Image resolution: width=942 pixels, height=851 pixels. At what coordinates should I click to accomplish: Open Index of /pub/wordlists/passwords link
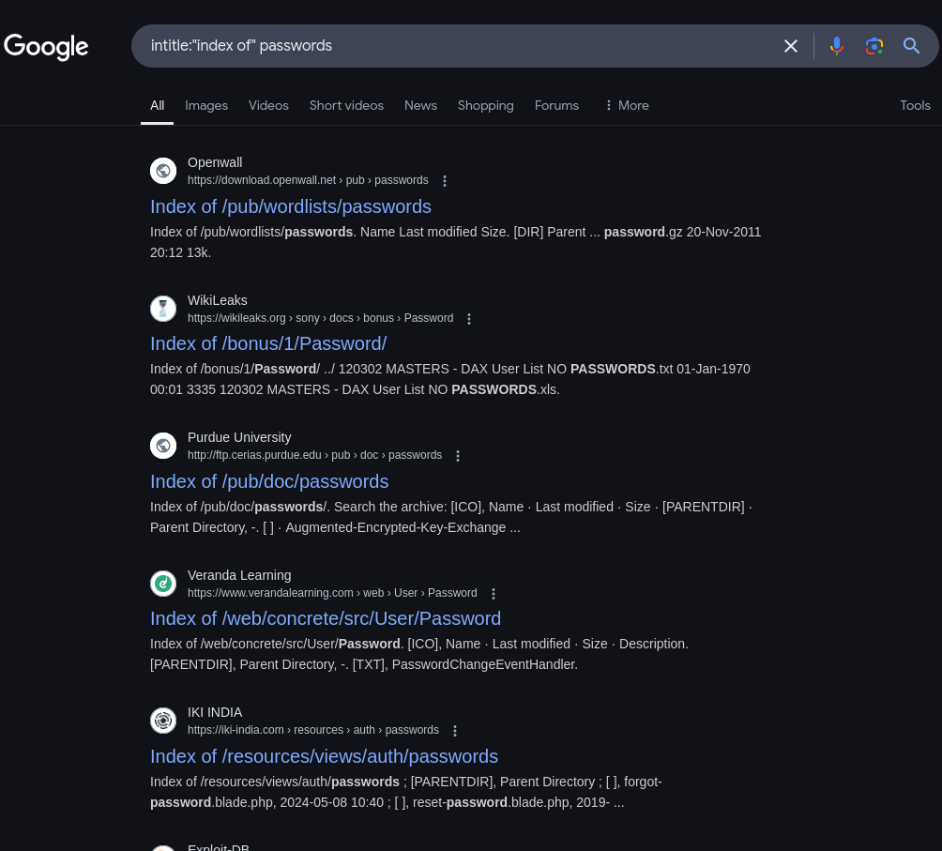click(291, 206)
